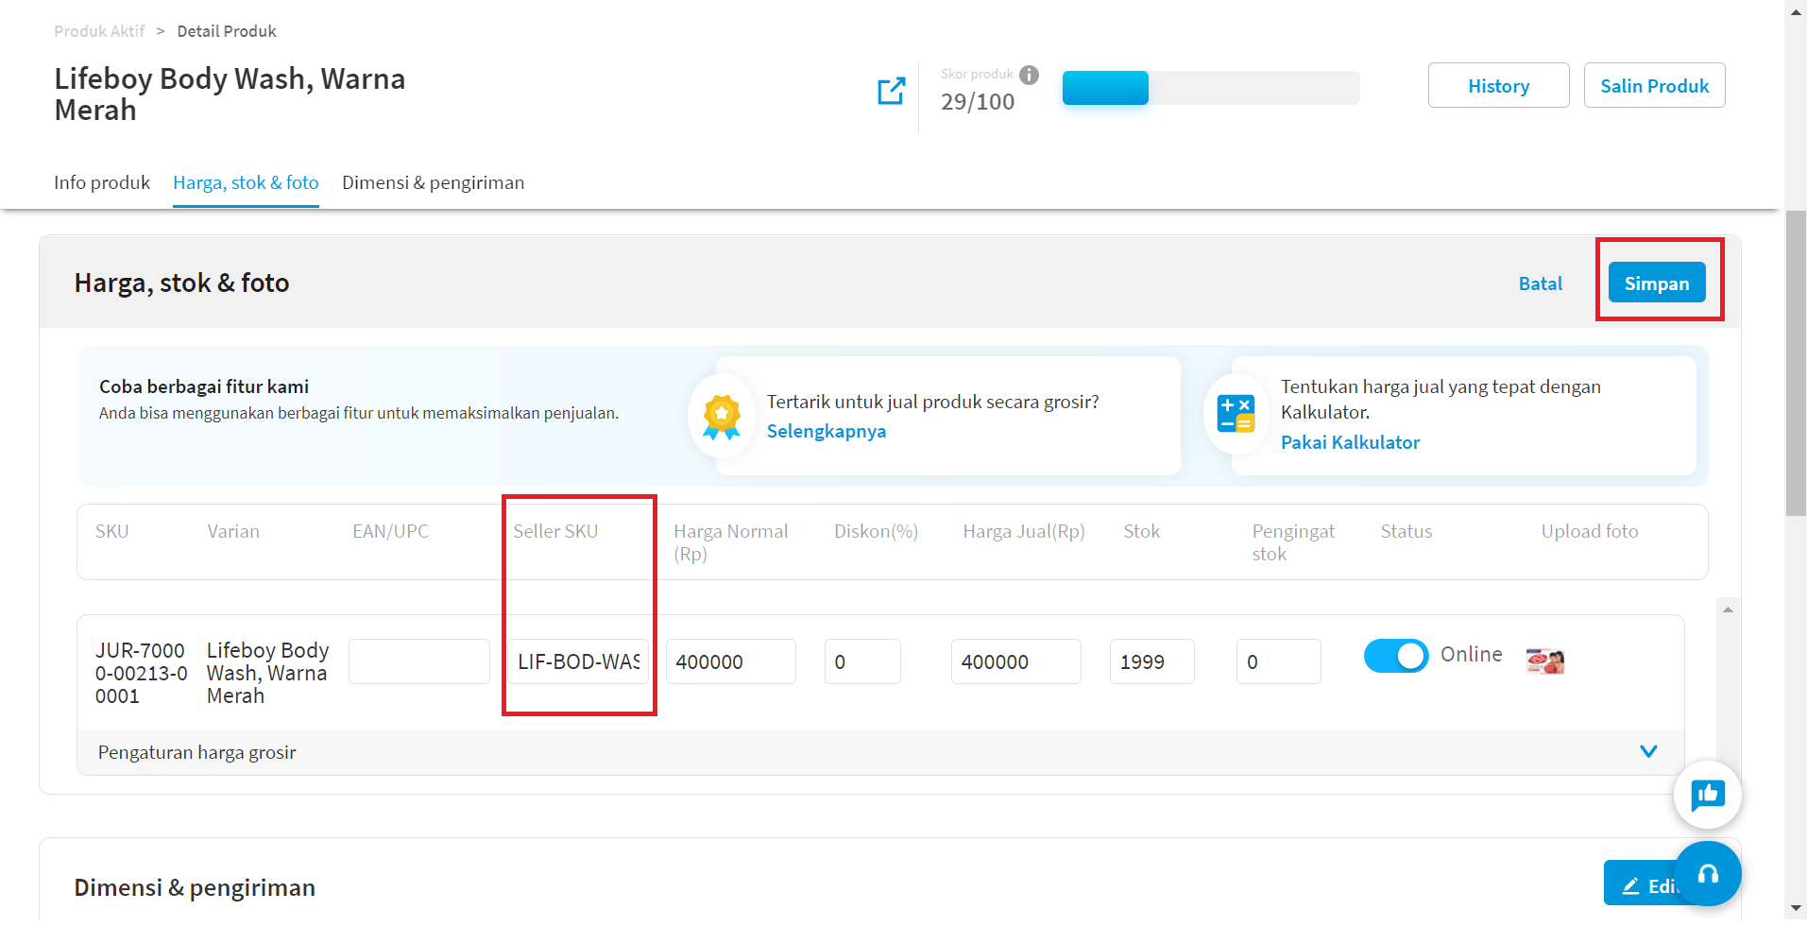Click the EAN/UPC input field
Image resolution: width=1807 pixels, height=927 pixels.
419,661
